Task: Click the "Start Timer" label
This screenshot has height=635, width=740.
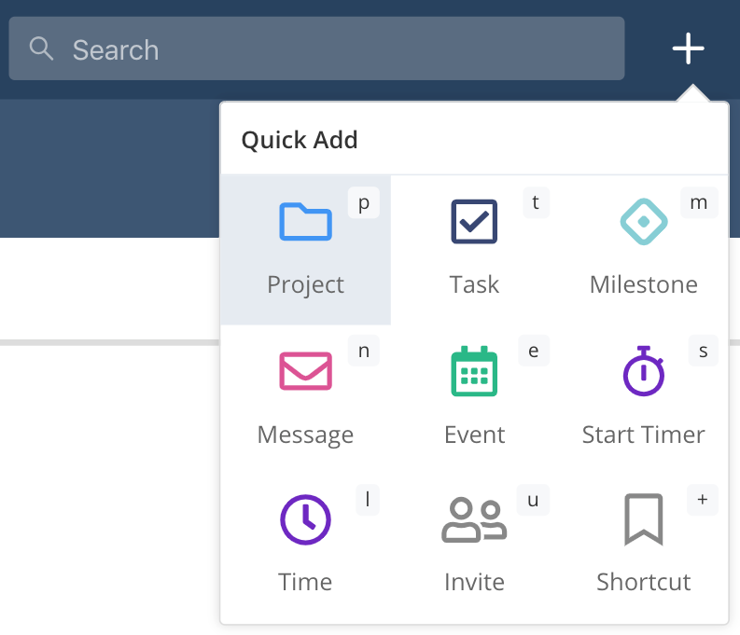Action: [643, 435]
